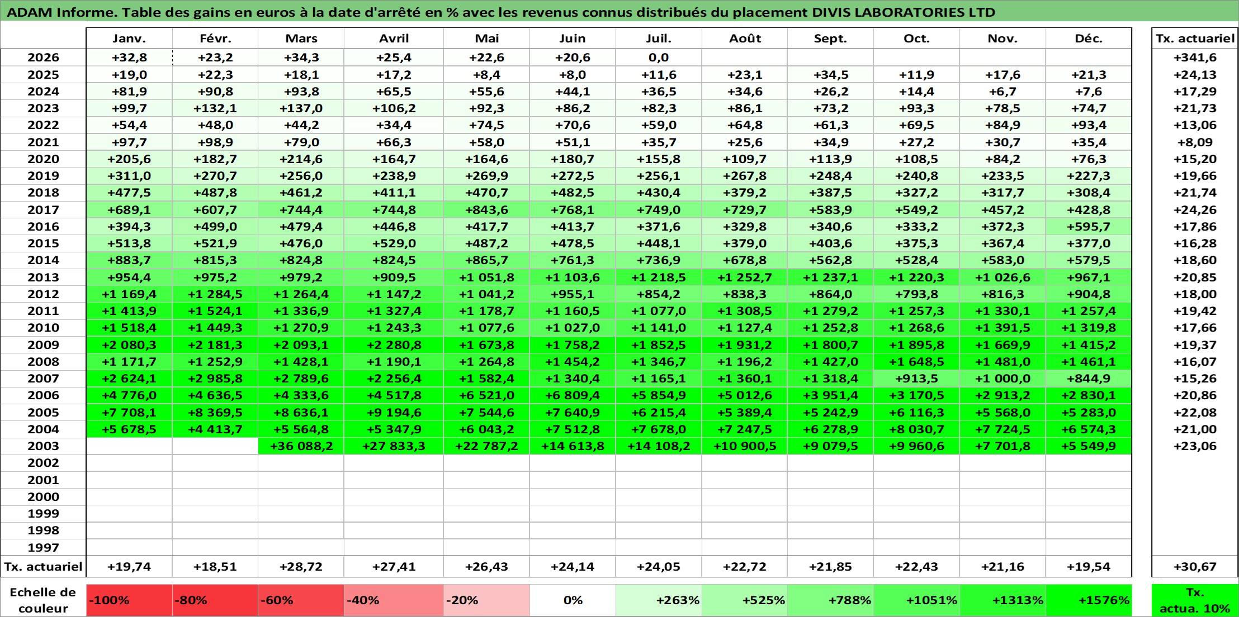Image resolution: width=1239 pixels, height=617 pixels.
Task: Click the +34,5 cell for Sept. 2025
Action: click(x=830, y=75)
